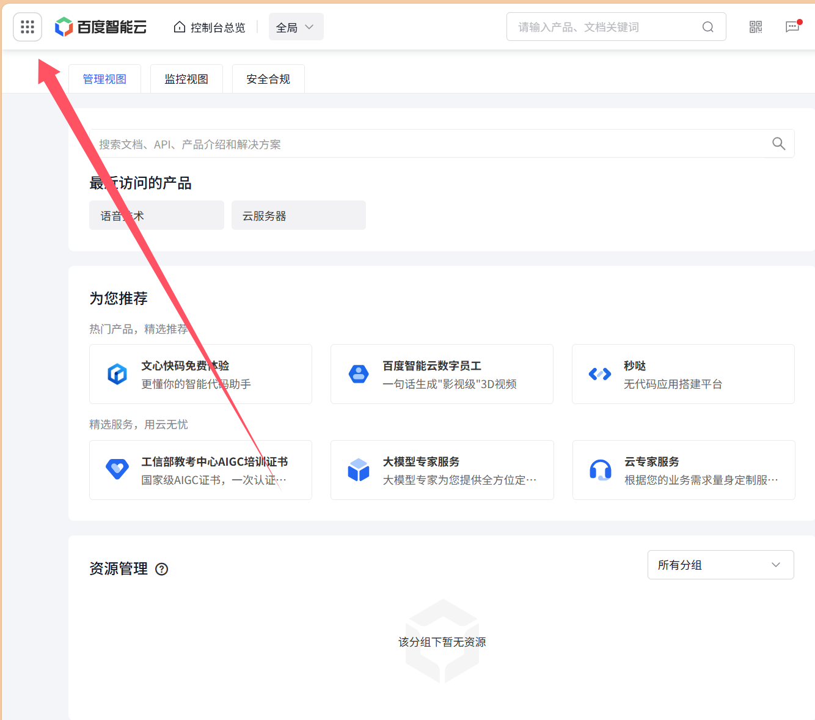815x720 pixels.
Task: Focus the 搜索文档、API search input
Action: pos(442,144)
